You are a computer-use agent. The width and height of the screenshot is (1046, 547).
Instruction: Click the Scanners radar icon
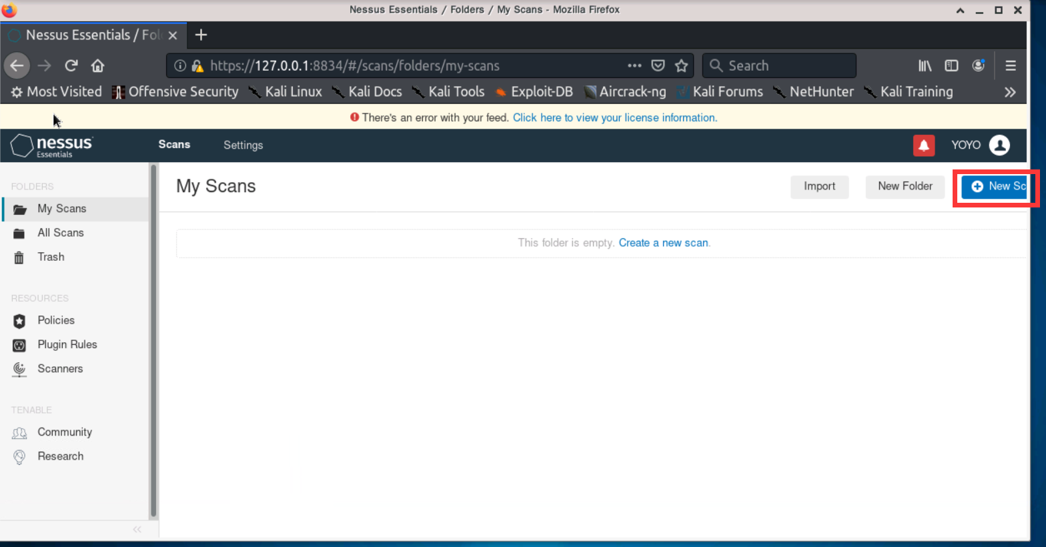[x=19, y=370]
